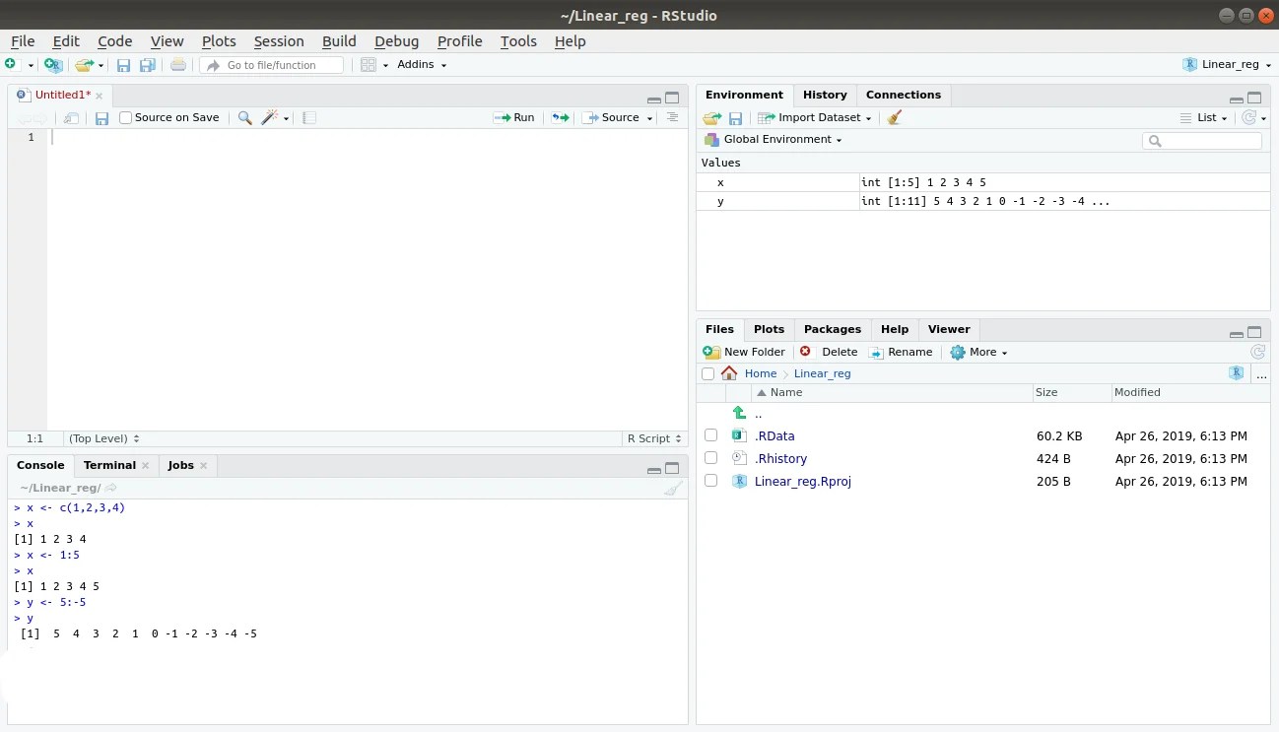Open the Tools menu
The height and width of the screenshot is (732, 1279).
(518, 41)
